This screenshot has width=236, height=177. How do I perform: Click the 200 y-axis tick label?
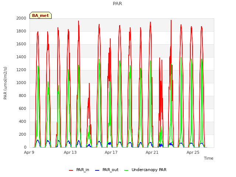(x=22, y=134)
